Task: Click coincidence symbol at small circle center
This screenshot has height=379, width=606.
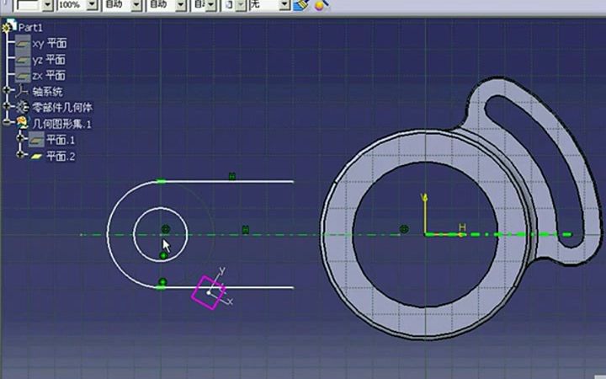Action: pyautogui.click(x=166, y=229)
